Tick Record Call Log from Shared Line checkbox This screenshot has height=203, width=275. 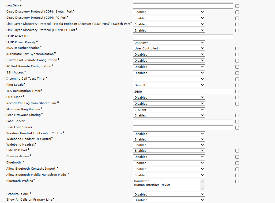point(237,104)
